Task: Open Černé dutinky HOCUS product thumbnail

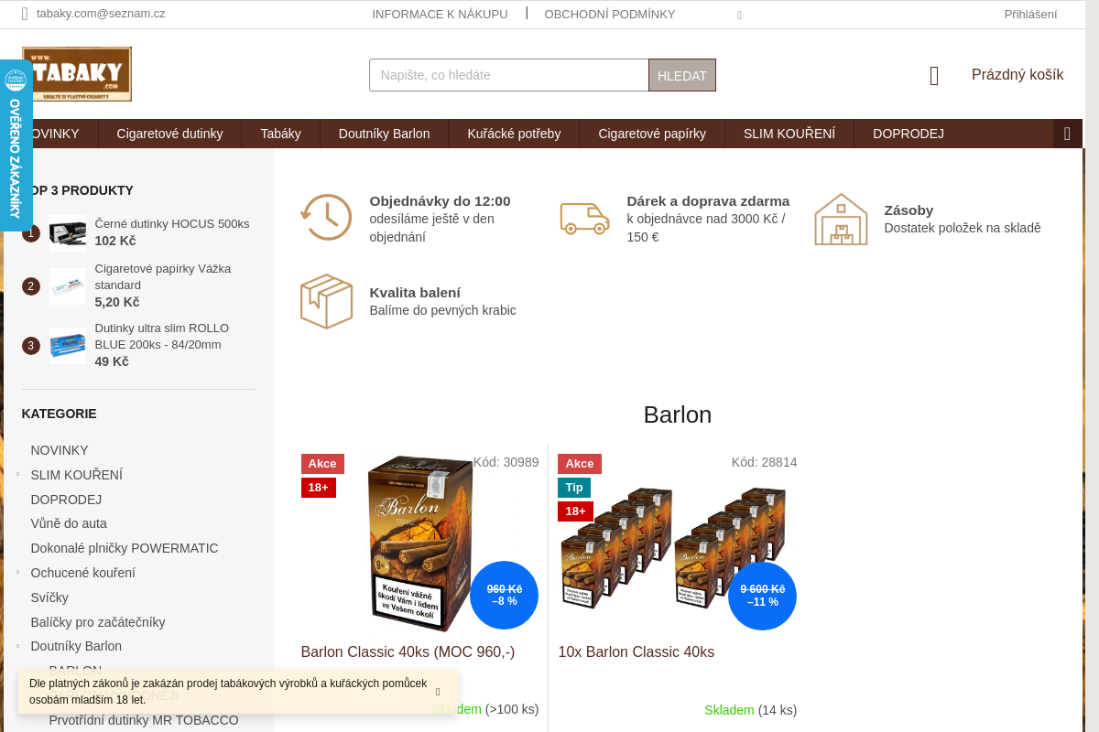Action: tap(68, 232)
